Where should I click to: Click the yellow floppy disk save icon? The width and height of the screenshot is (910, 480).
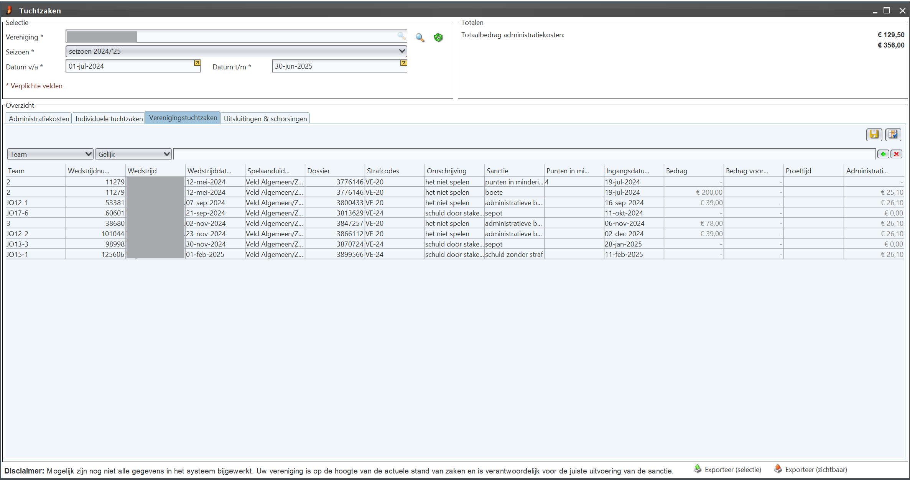pyautogui.click(x=874, y=134)
